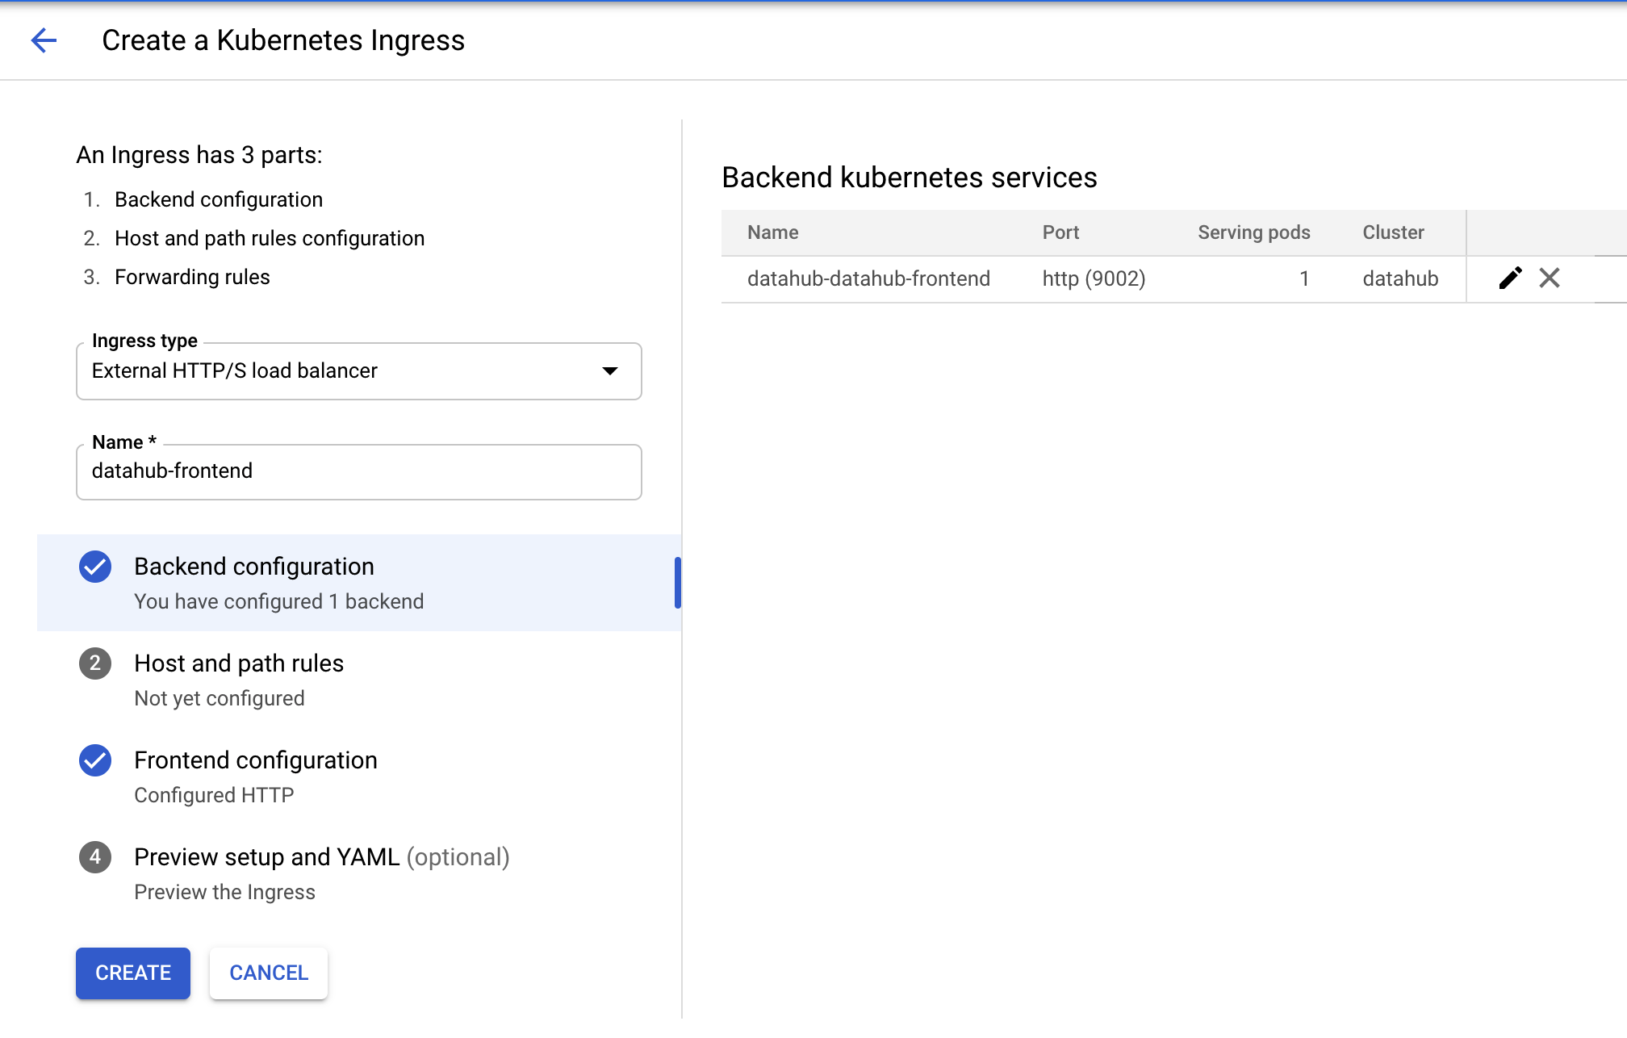Click the Name input field
Viewport: 1627px width, 1038px height.
pyautogui.click(x=358, y=471)
